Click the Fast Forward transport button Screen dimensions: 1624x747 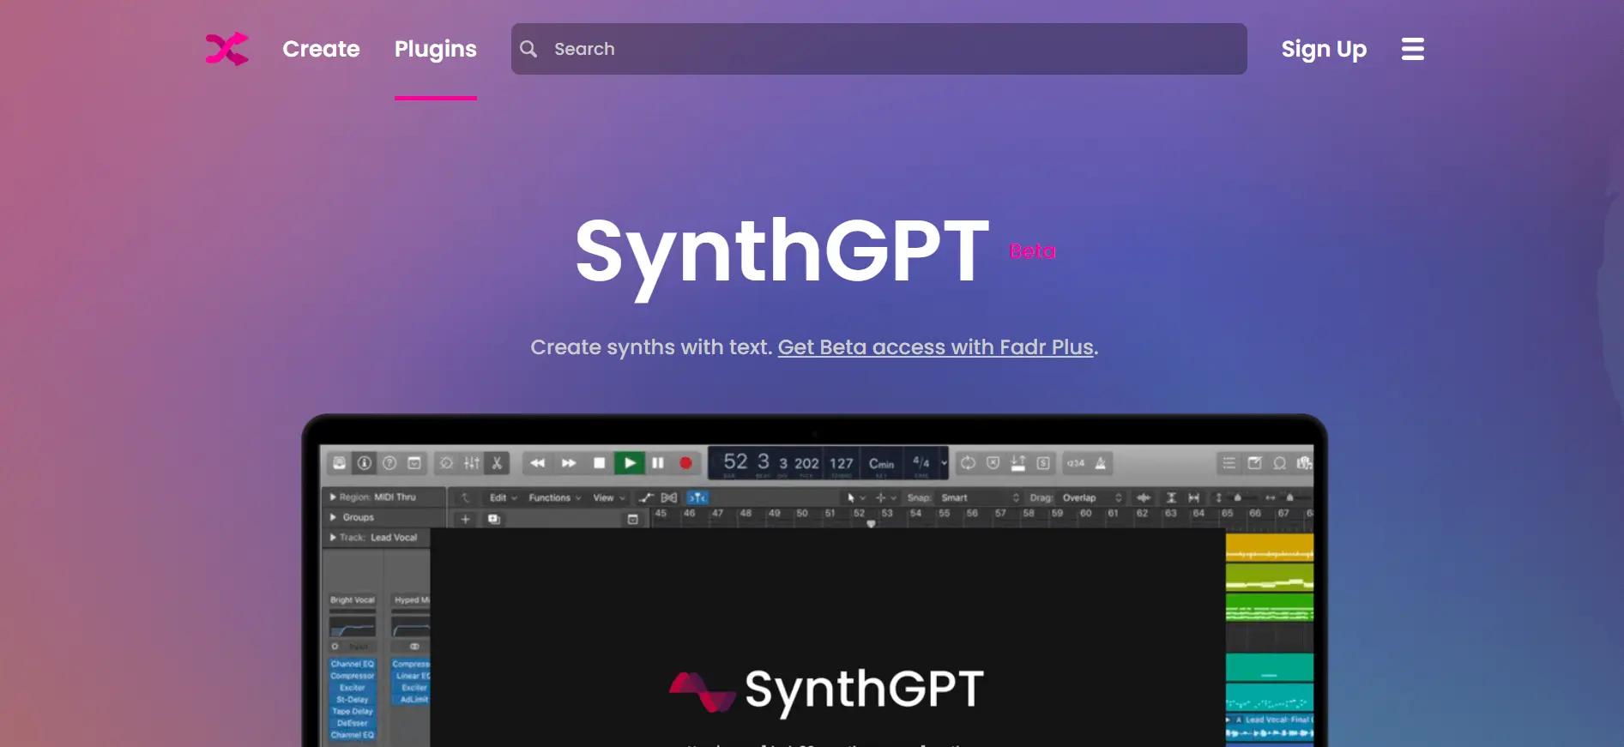(569, 463)
